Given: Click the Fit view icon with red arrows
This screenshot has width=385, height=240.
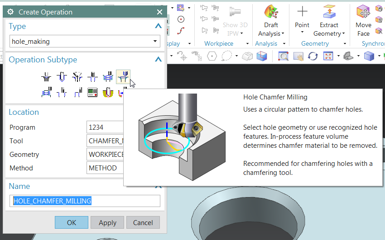Looking at the screenshot, I should click(328, 56).
